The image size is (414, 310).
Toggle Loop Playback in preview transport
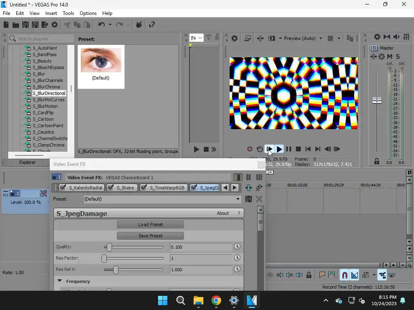[260, 149]
